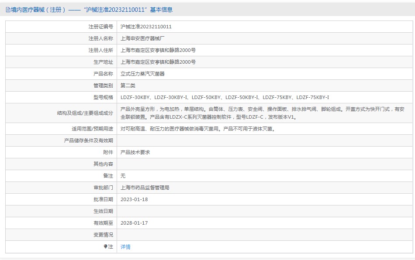Click the 适用范围/预期用途 label
Viewport: 415px width, 260px height.
(x=92, y=129)
